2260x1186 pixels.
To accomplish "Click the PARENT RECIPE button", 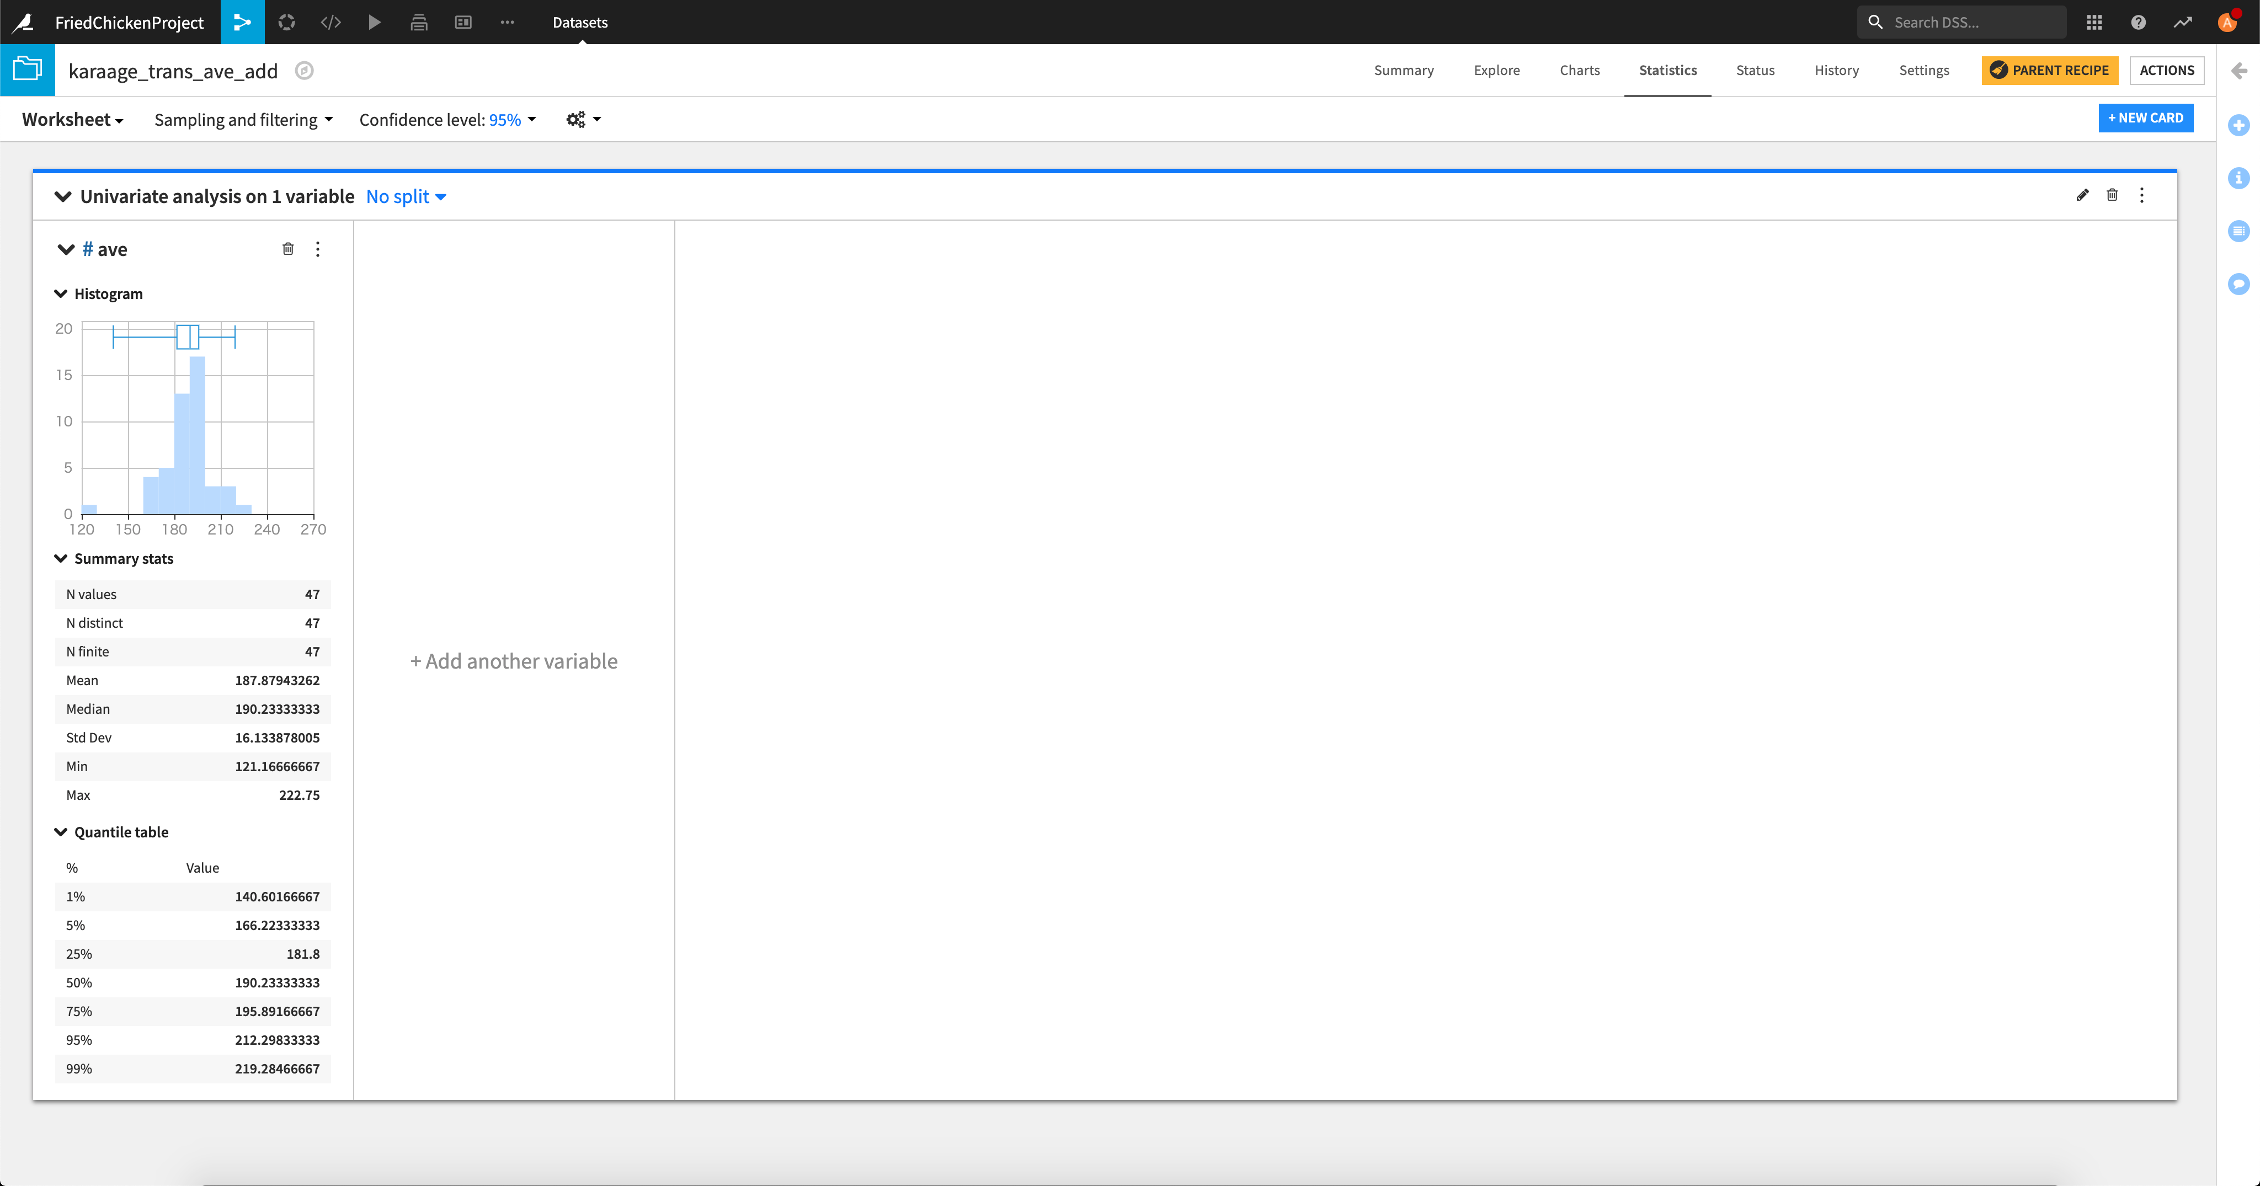I will pyautogui.click(x=2049, y=70).
